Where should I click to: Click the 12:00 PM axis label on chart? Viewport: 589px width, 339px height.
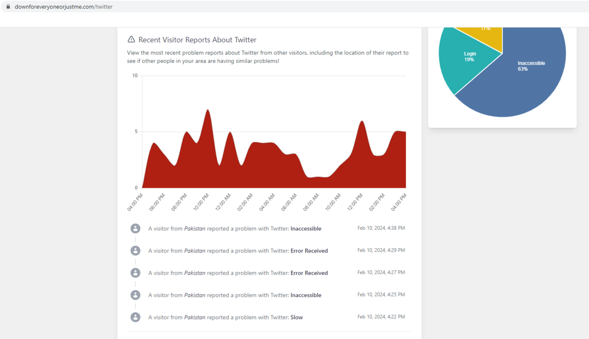pos(355,202)
